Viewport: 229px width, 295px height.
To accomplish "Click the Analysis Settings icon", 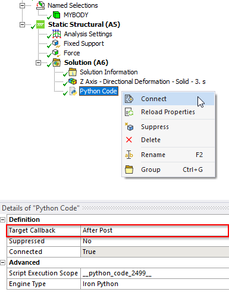I will (57, 34).
